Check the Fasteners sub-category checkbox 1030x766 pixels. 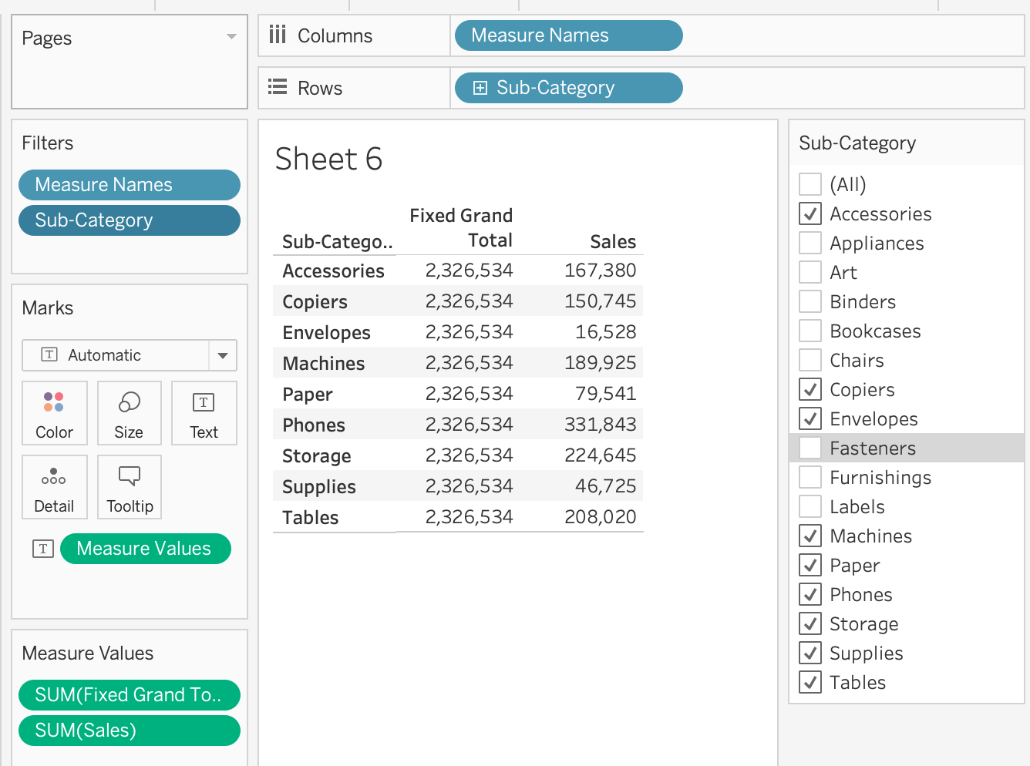(x=810, y=448)
